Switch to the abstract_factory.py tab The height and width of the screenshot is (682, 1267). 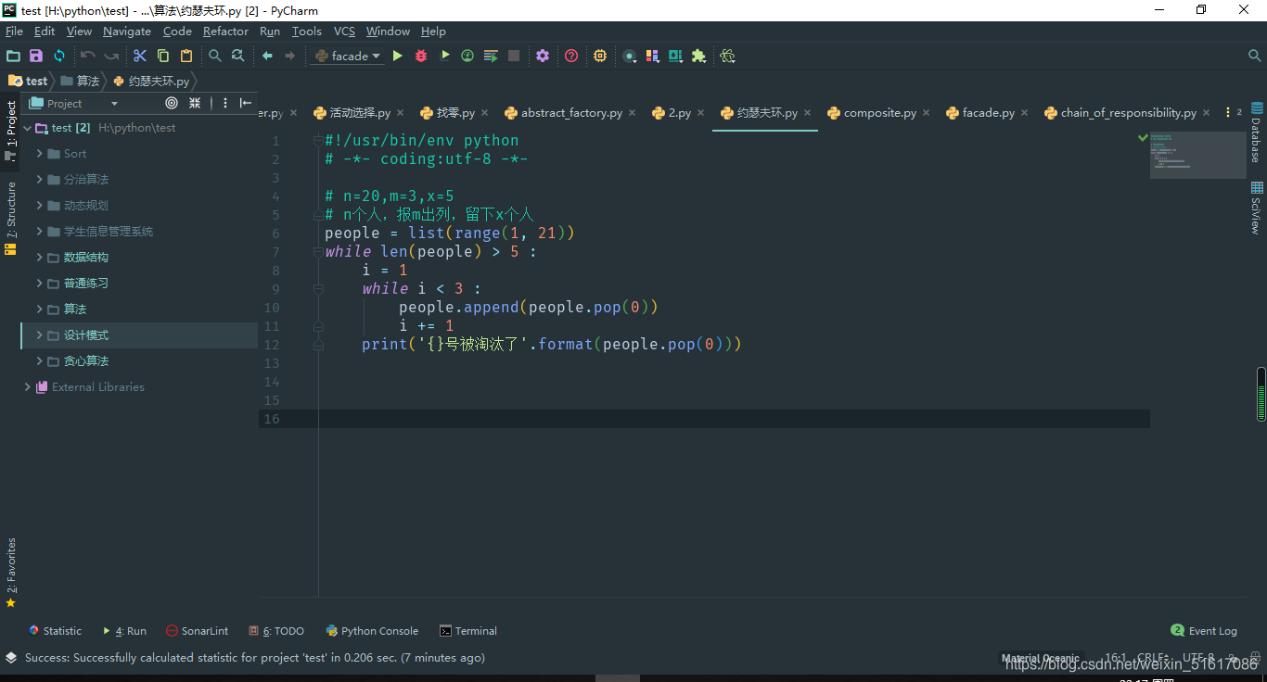click(x=570, y=113)
